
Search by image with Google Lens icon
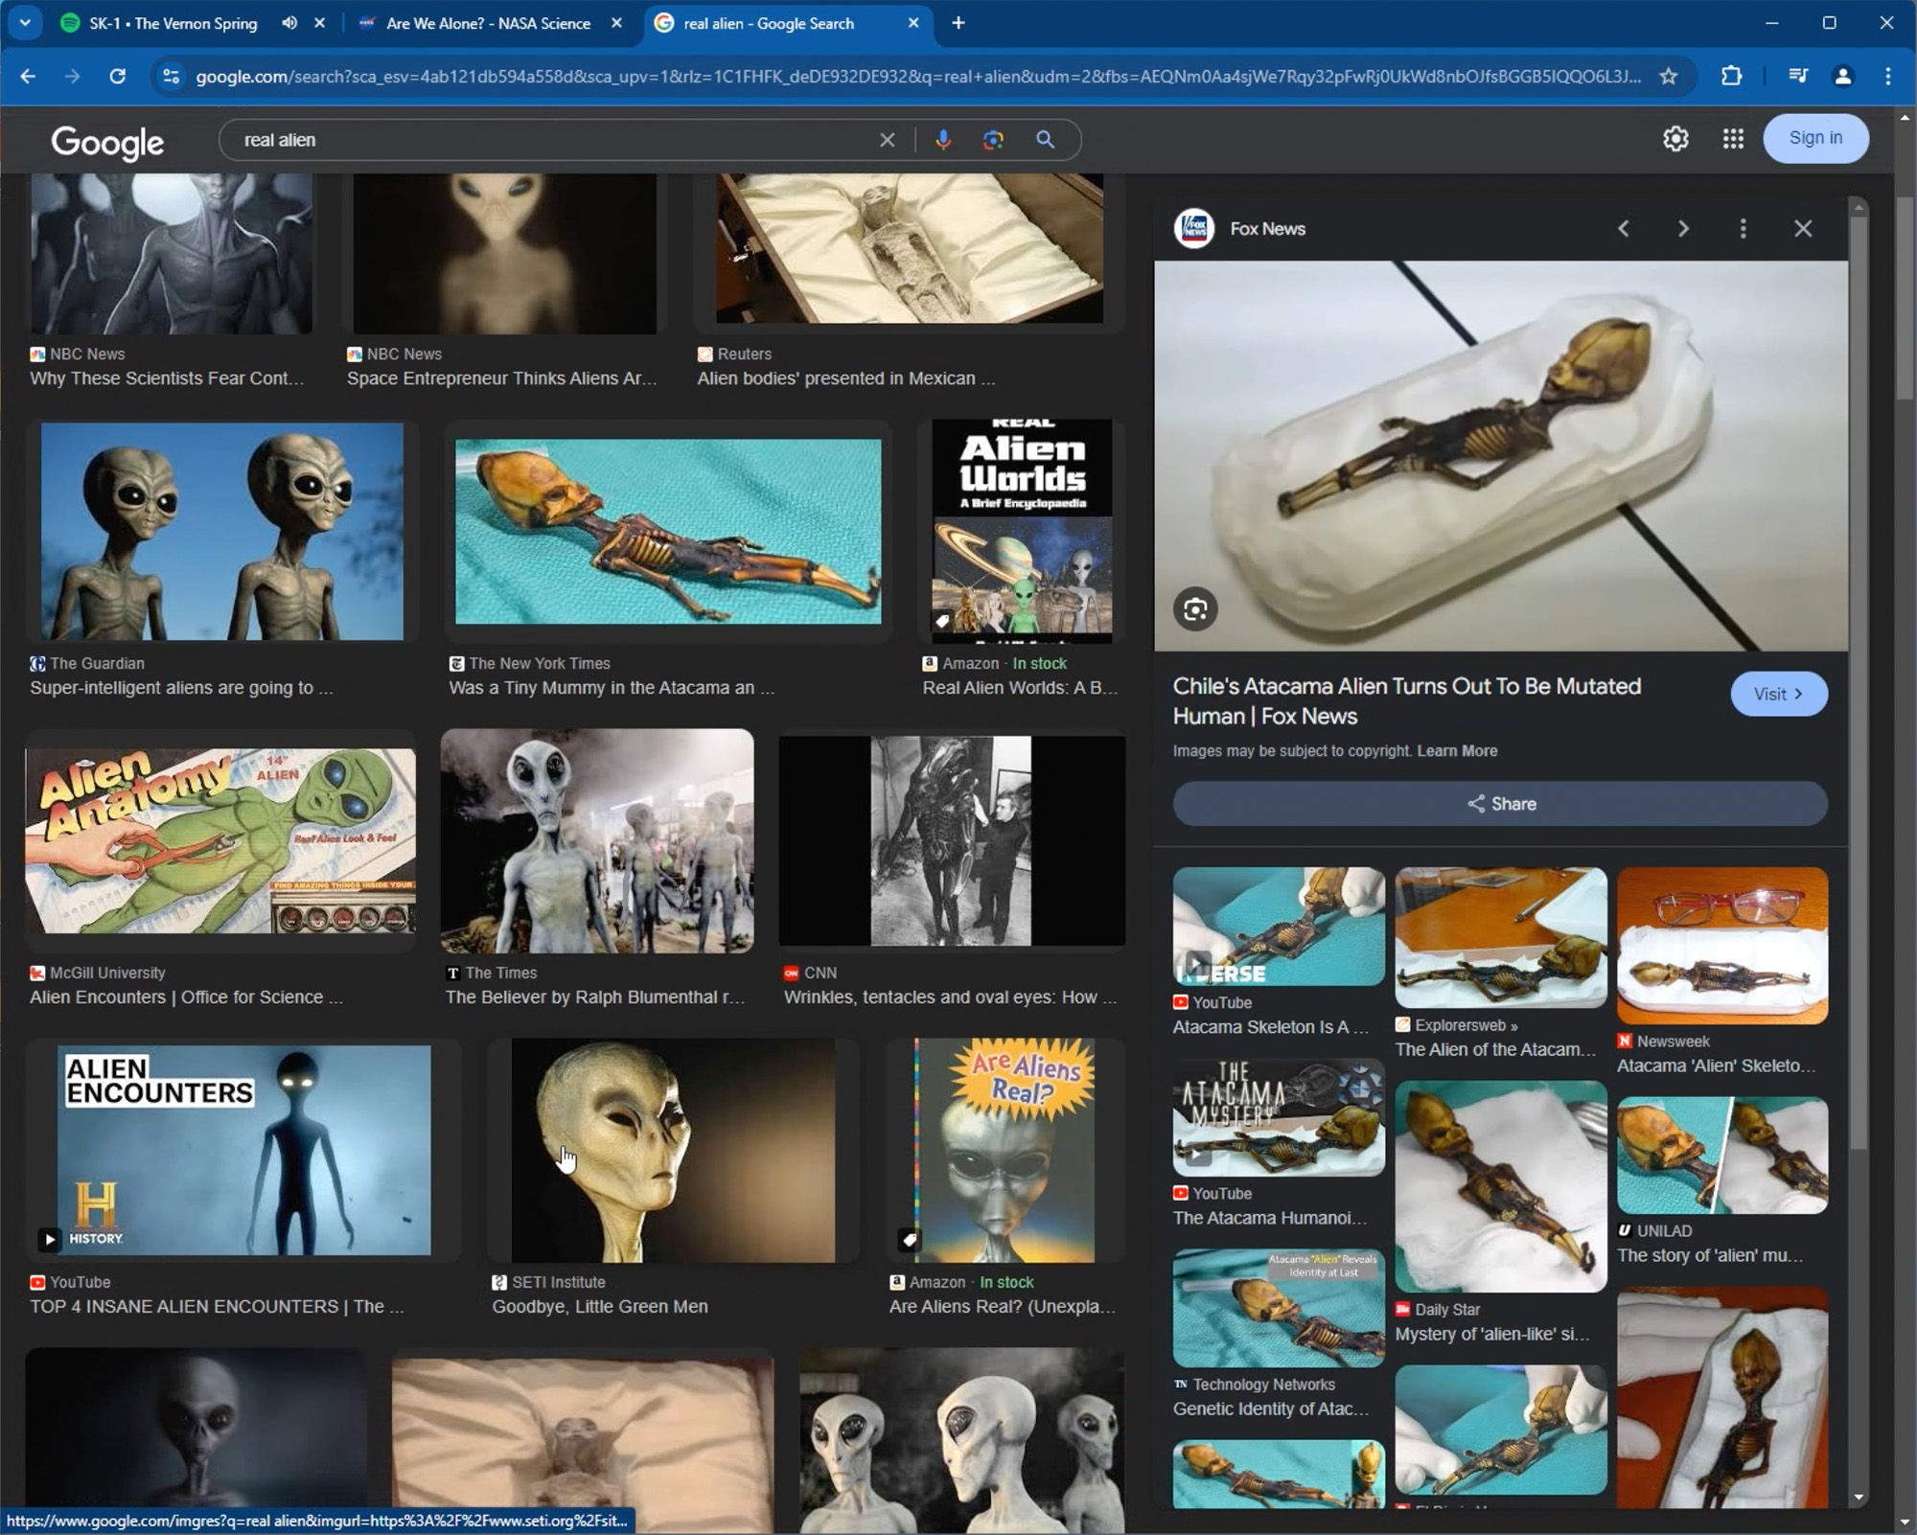994,140
